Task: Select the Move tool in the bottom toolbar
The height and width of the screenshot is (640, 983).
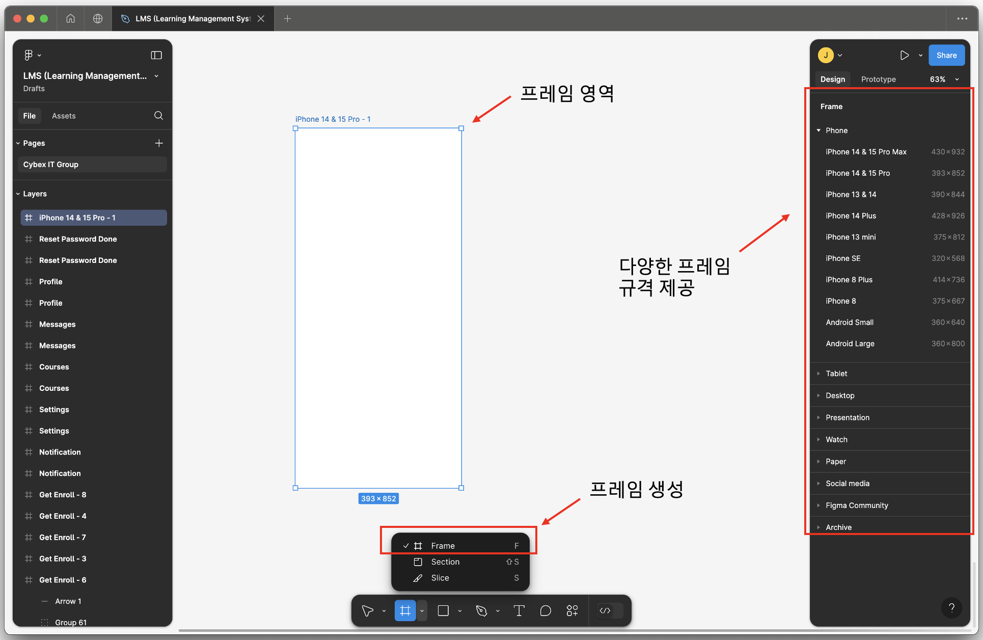Action: pyautogui.click(x=368, y=610)
